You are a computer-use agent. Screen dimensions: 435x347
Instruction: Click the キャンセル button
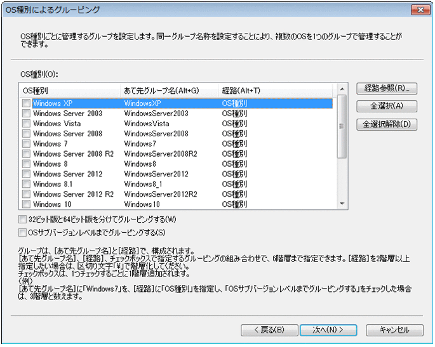coord(394,330)
